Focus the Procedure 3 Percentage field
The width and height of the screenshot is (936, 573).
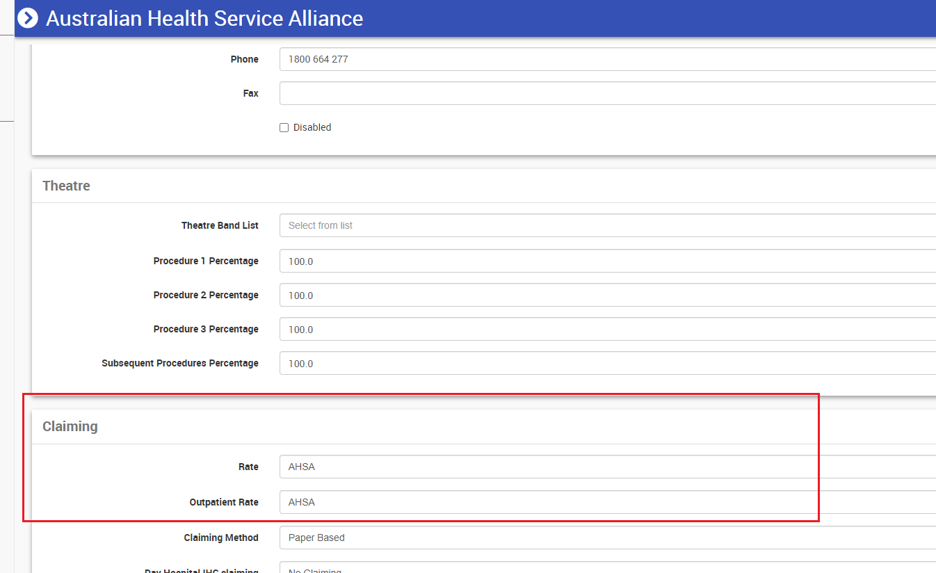pyautogui.click(x=608, y=329)
